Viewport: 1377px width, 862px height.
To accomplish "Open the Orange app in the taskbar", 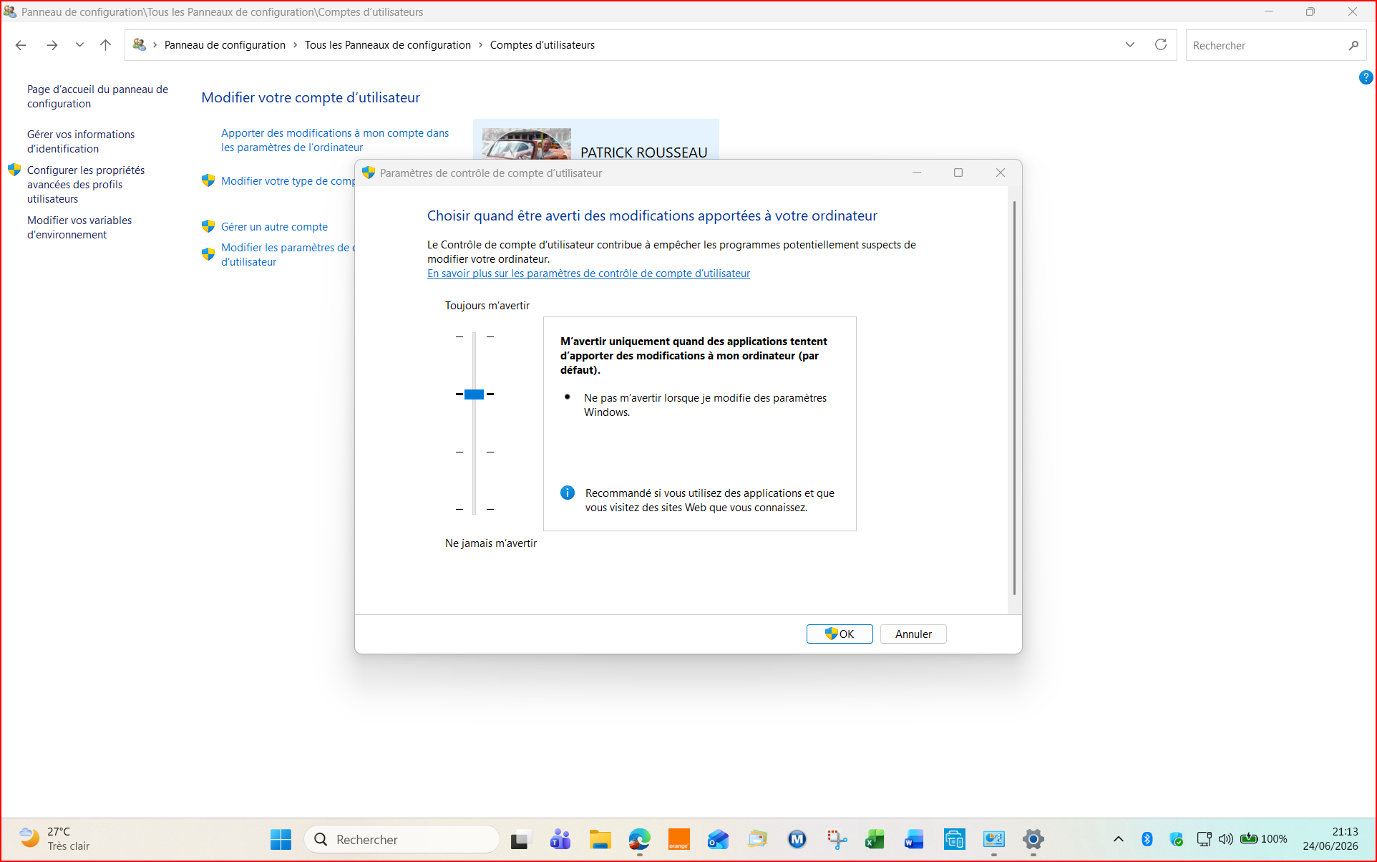I will tap(678, 839).
